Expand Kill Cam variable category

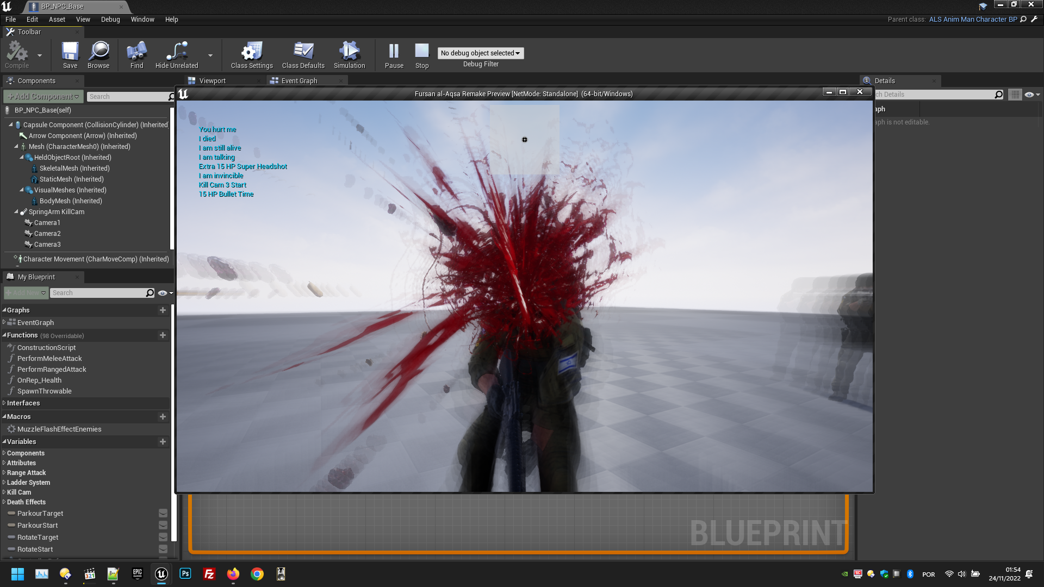(4, 492)
